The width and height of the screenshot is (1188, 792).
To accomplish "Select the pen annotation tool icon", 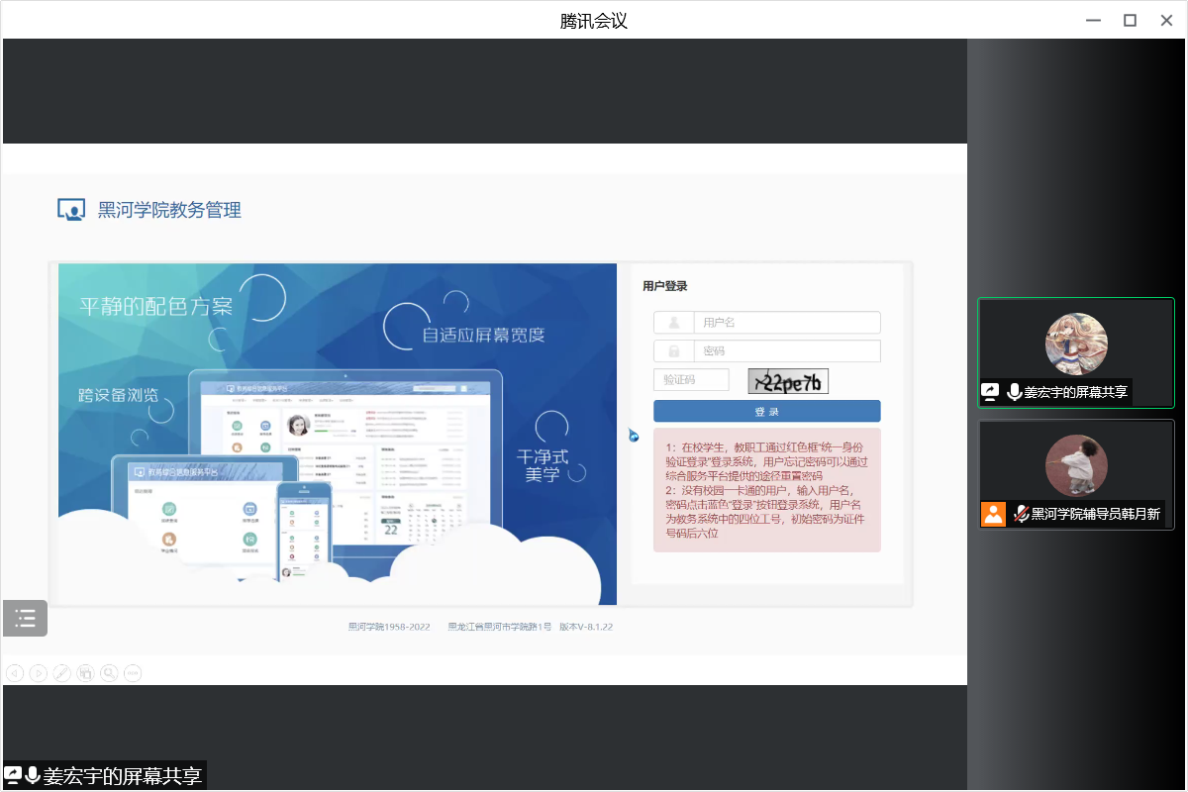I will point(61,673).
